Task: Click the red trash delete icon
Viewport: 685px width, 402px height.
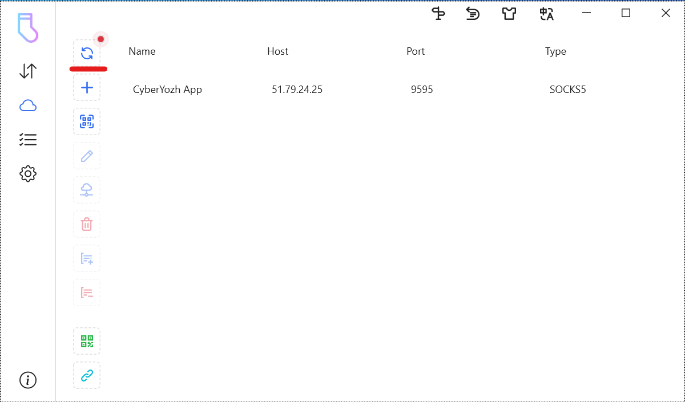Action: pos(87,224)
